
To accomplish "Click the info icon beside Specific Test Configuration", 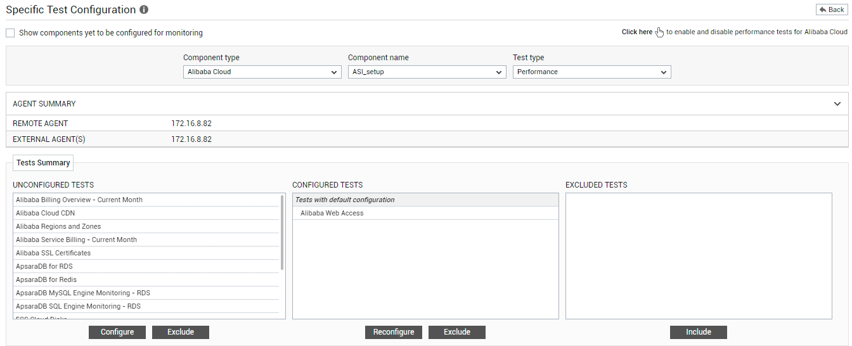I will (144, 10).
